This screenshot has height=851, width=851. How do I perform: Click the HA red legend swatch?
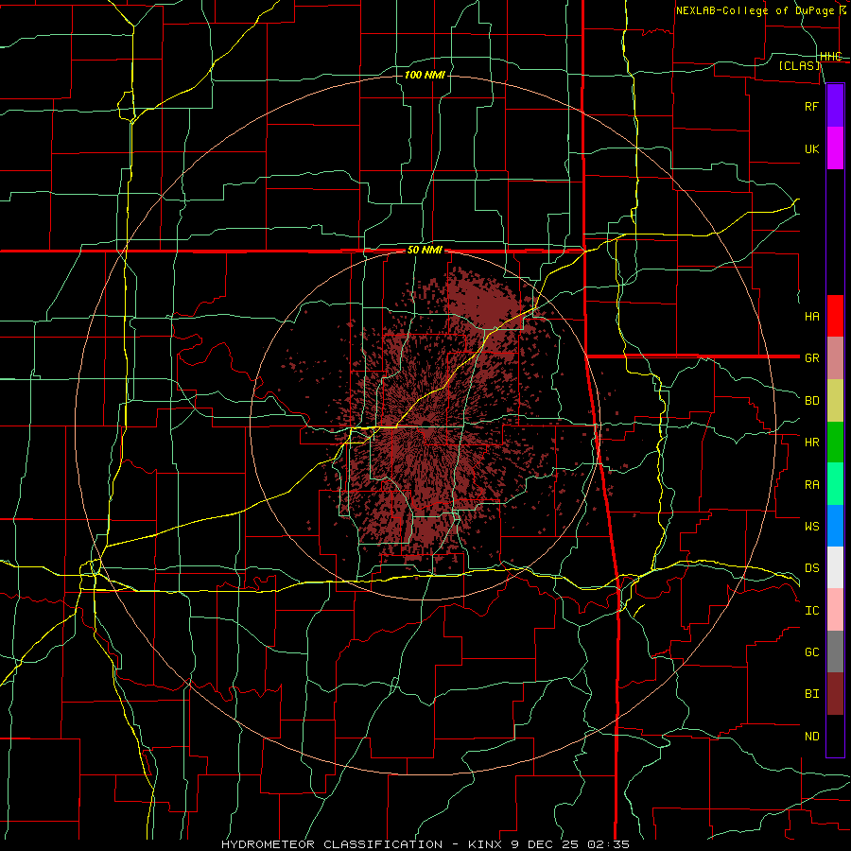tap(835, 316)
